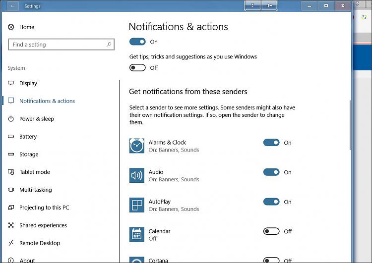The height and width of the screenshot is (263, 372).
Task: Click the Storage drive icon
Action: click(x=11, y=154)
